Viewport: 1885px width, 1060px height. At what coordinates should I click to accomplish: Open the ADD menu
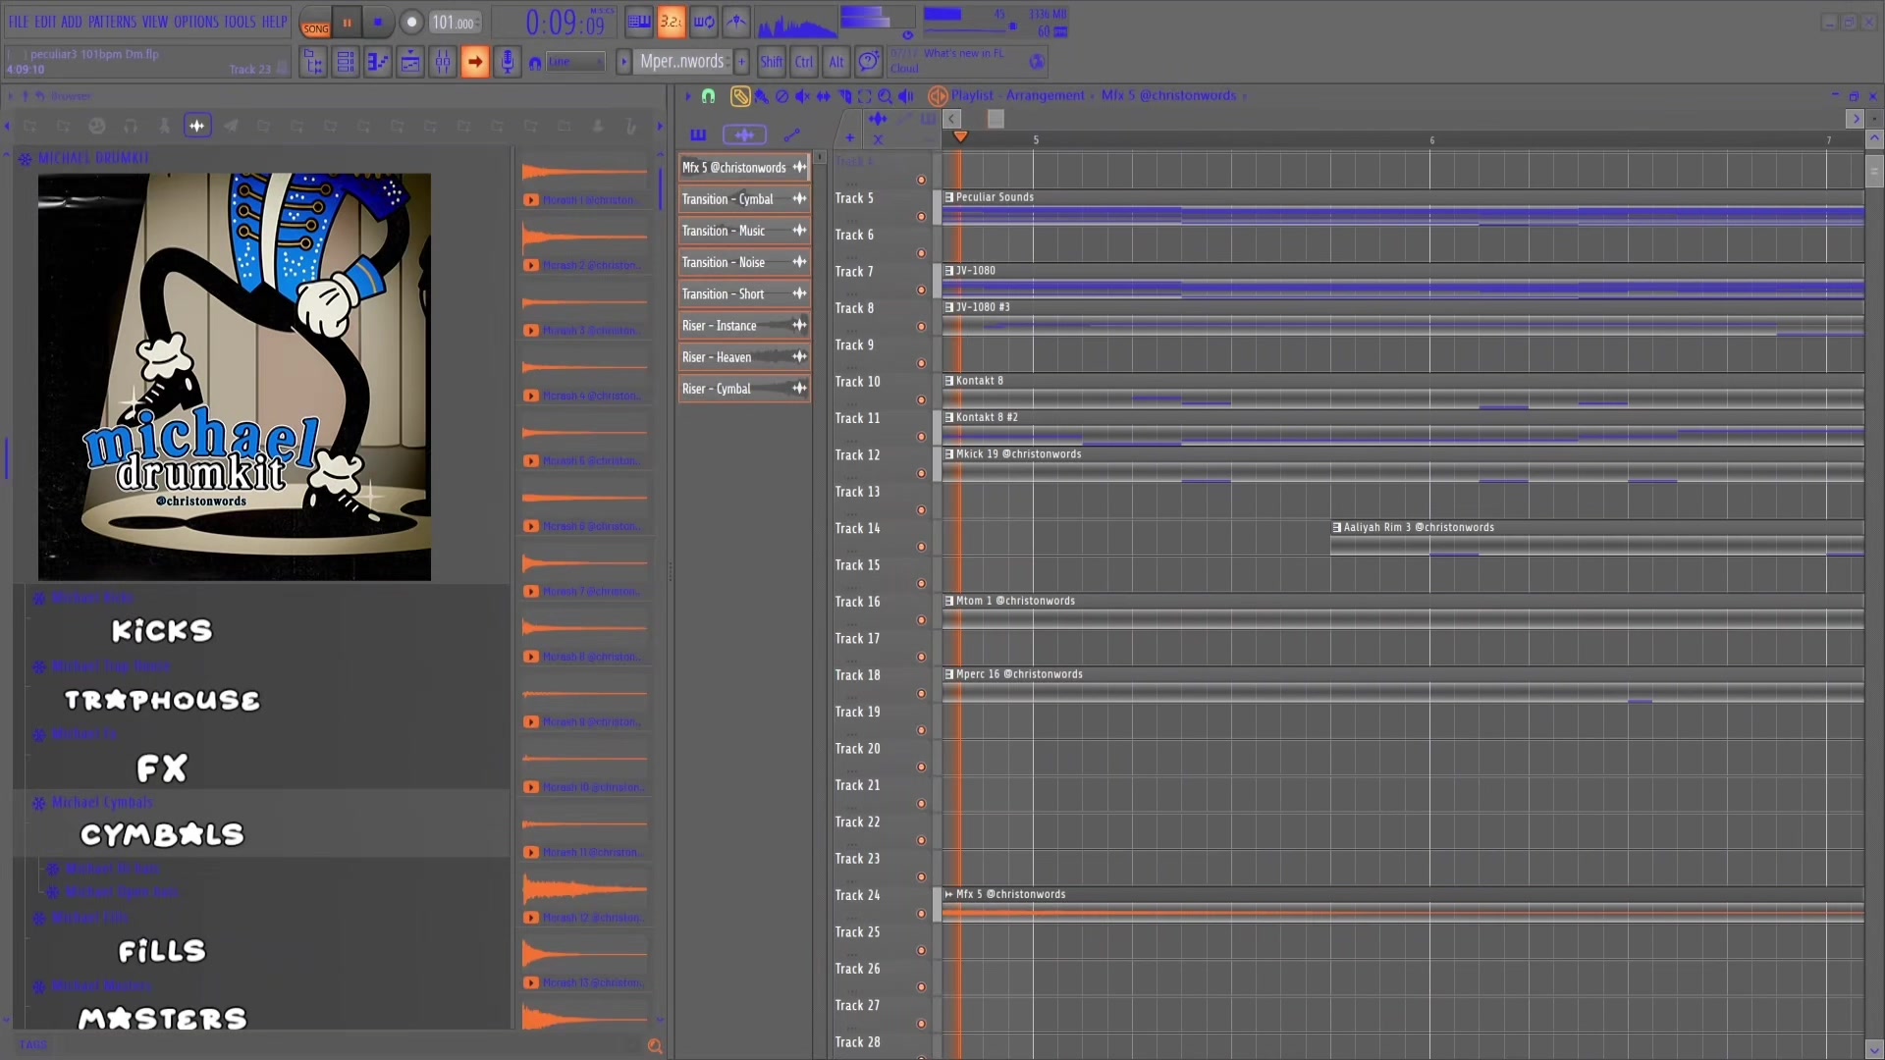[x=72, y=22]
